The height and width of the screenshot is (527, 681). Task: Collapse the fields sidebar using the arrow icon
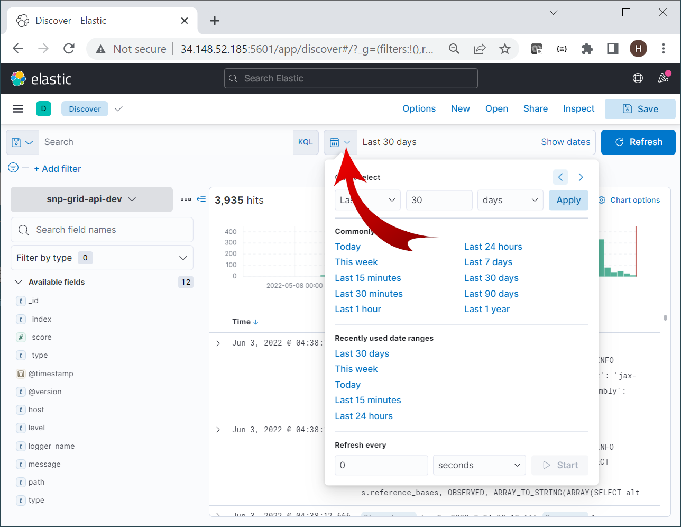pyautogui.click(x=201, y=199)
